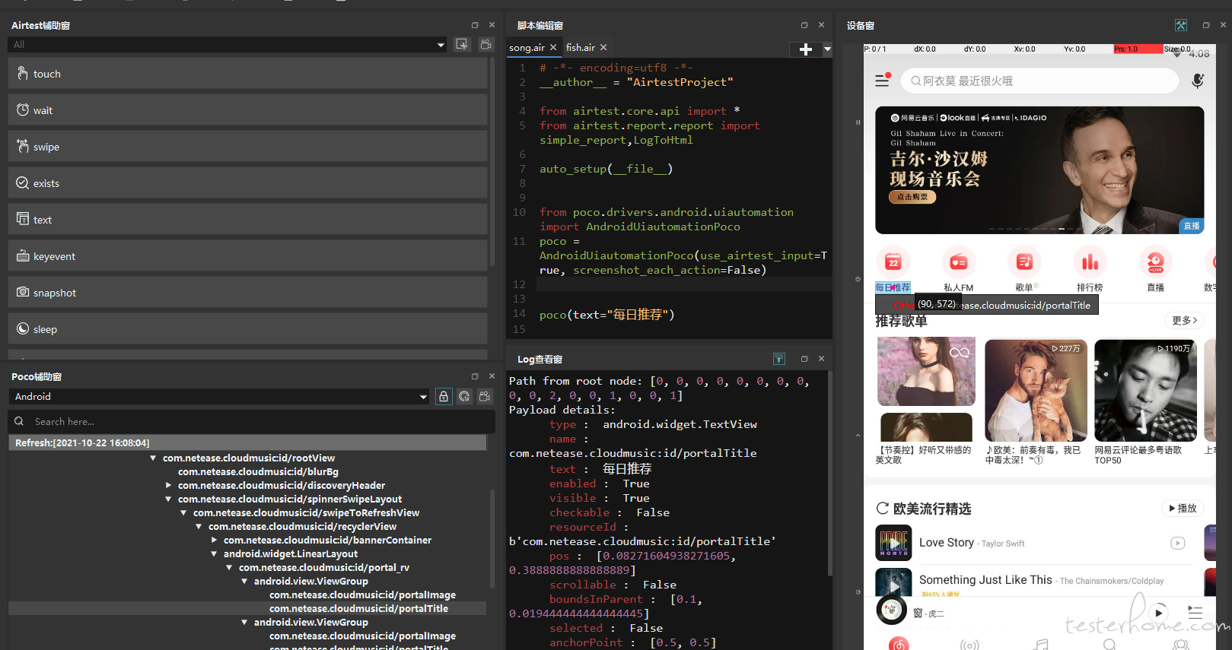Image resolution: width=1232 pixels, height=650 pixels.
Task: Place the cursor on code line 14 poco text
Action: (x=606, y=315)
